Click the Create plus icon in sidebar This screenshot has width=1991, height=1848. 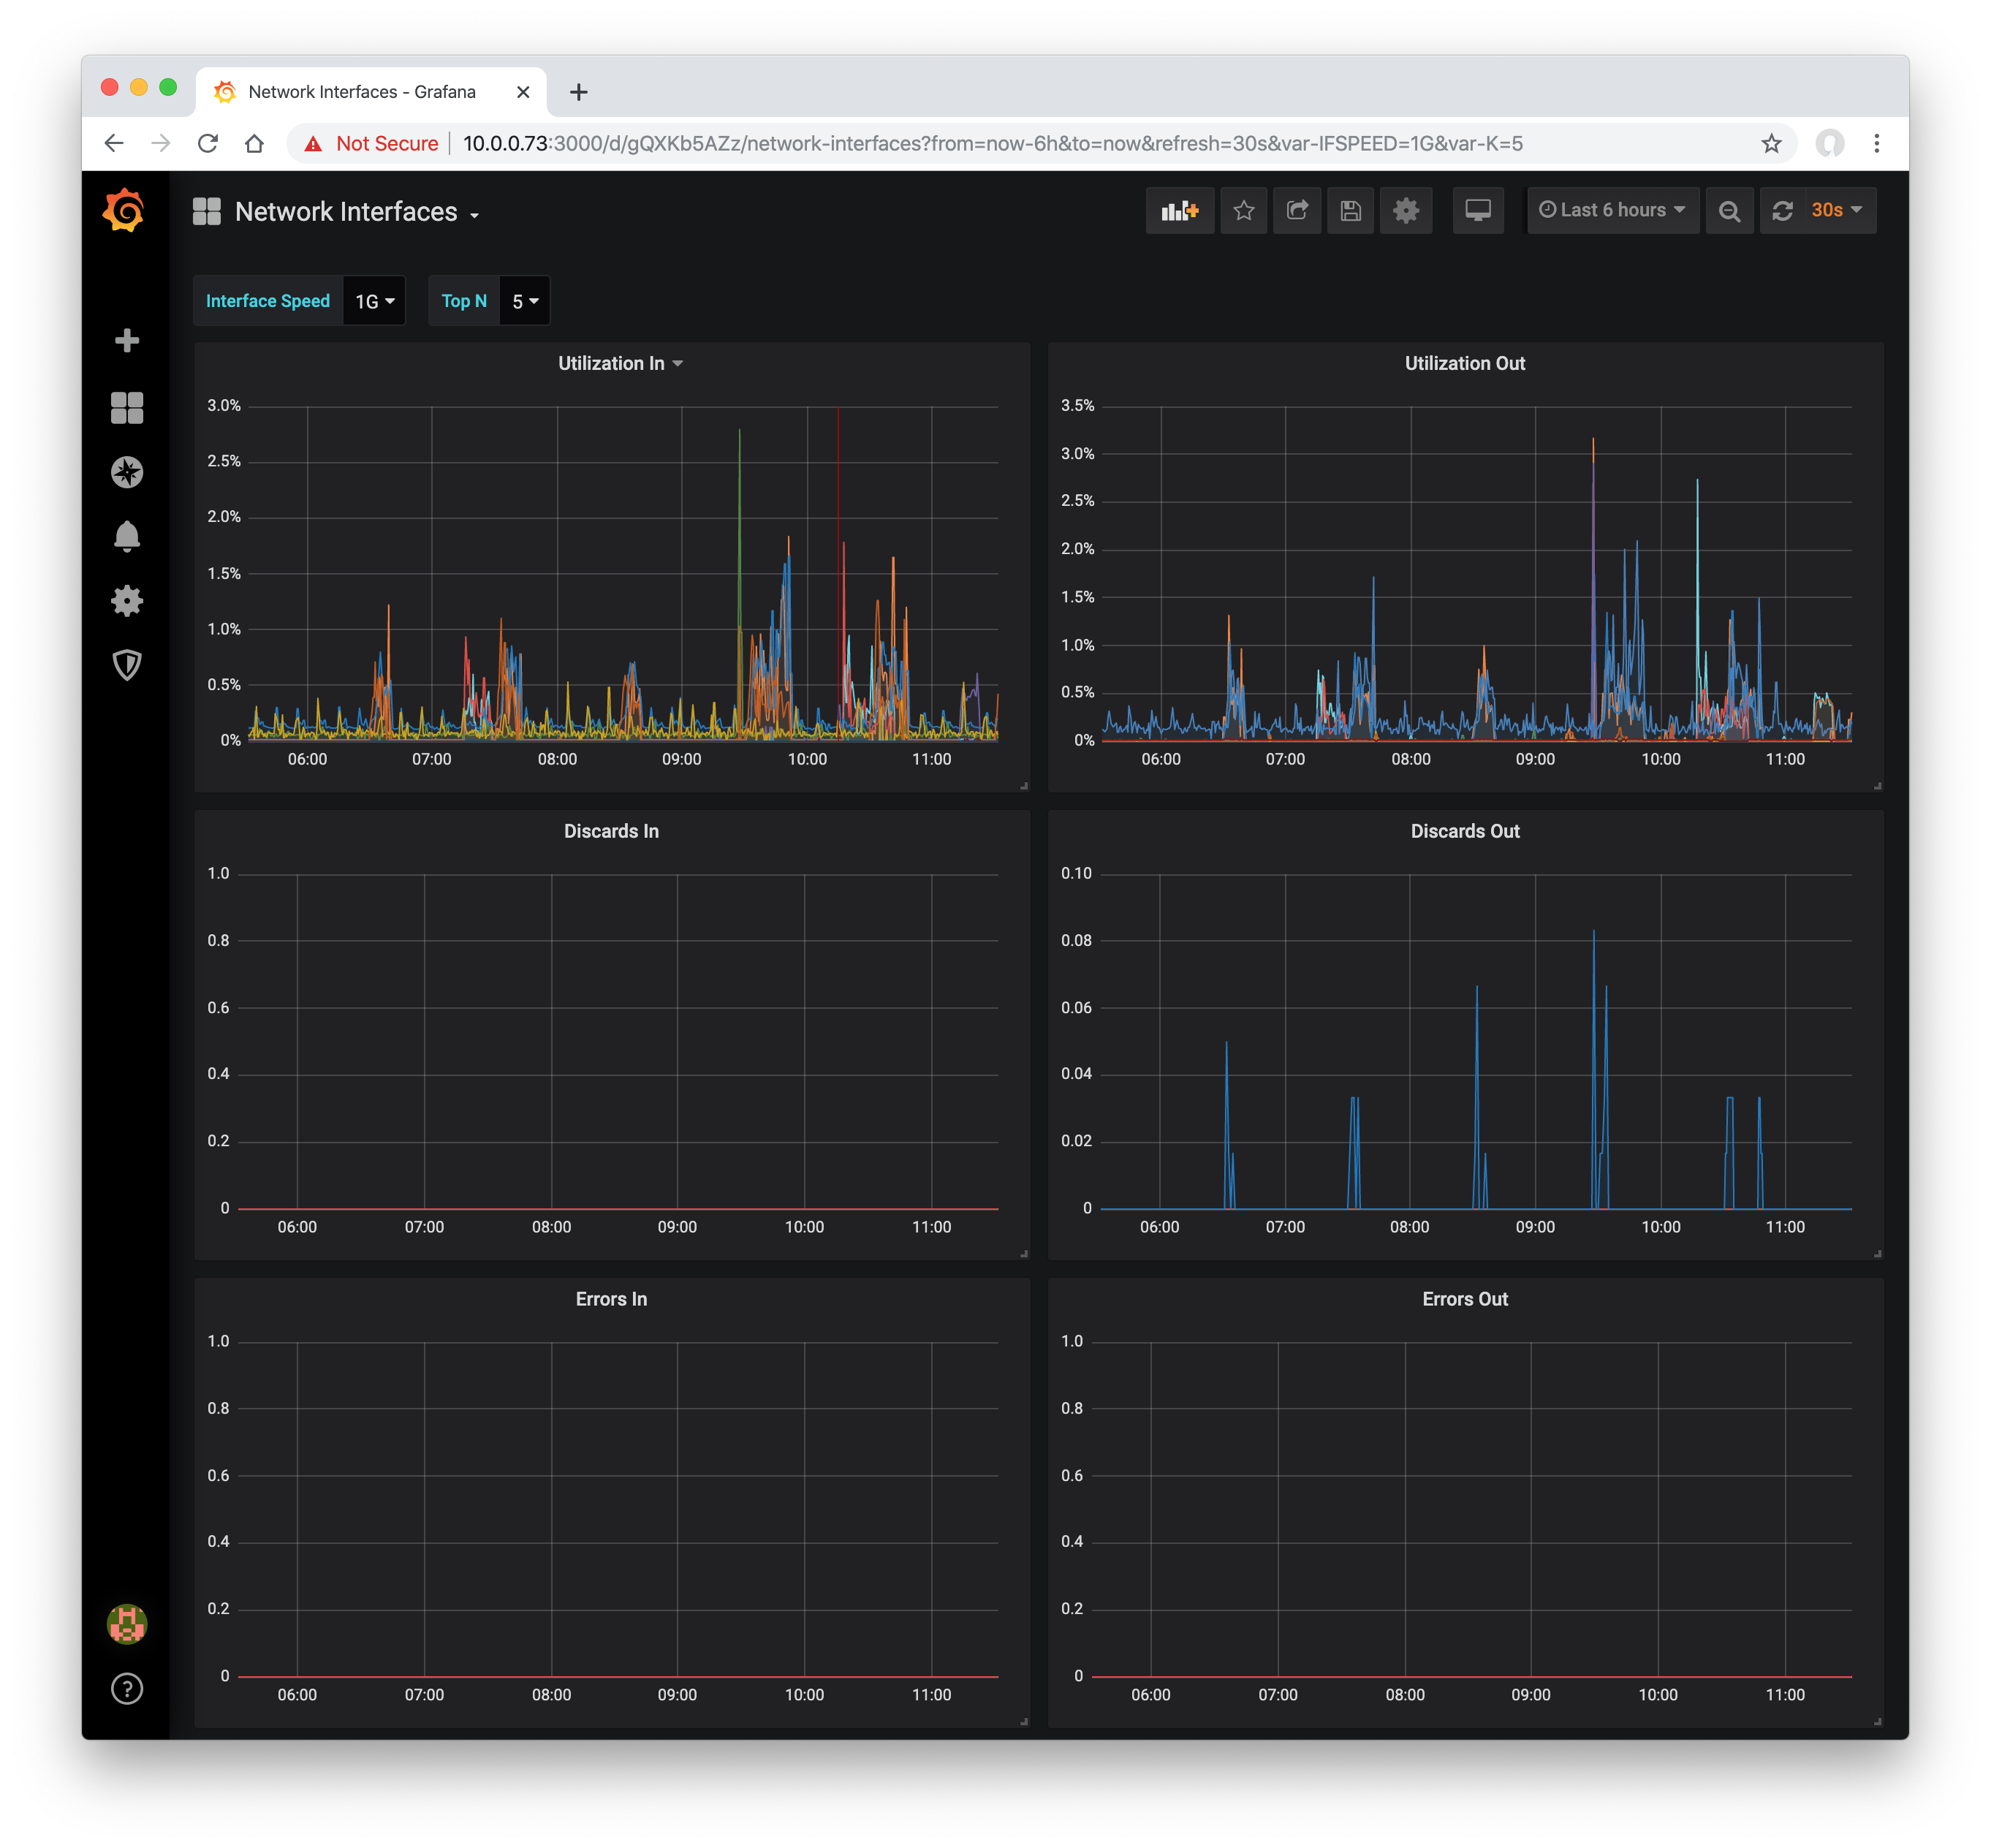(127, 341)
